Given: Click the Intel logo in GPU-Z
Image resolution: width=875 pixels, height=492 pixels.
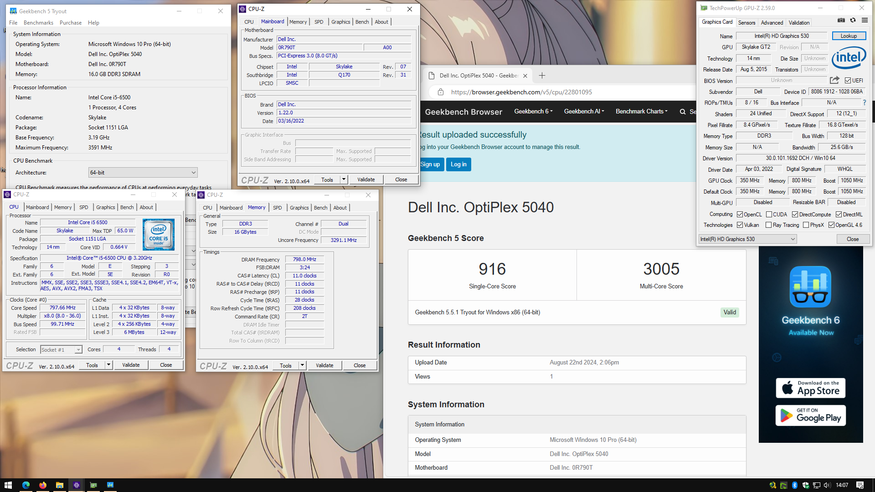Looking at the screenshot, I should (x=849, y=58).
